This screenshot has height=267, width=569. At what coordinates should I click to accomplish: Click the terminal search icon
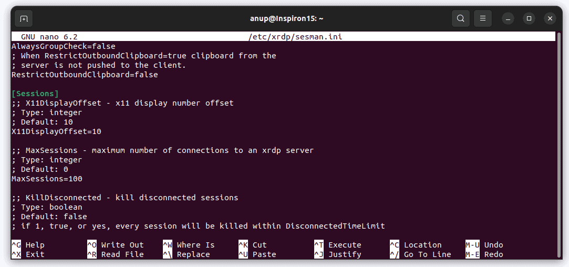click(460, 18)
